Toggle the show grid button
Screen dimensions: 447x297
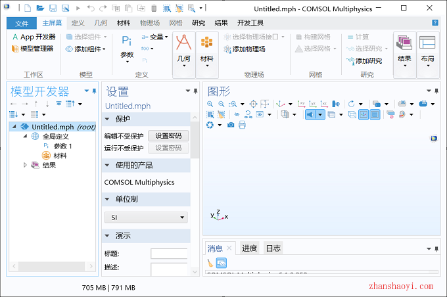375,114
